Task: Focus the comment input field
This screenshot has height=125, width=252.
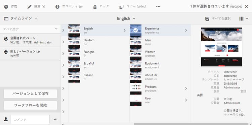Action: point(30,120)
